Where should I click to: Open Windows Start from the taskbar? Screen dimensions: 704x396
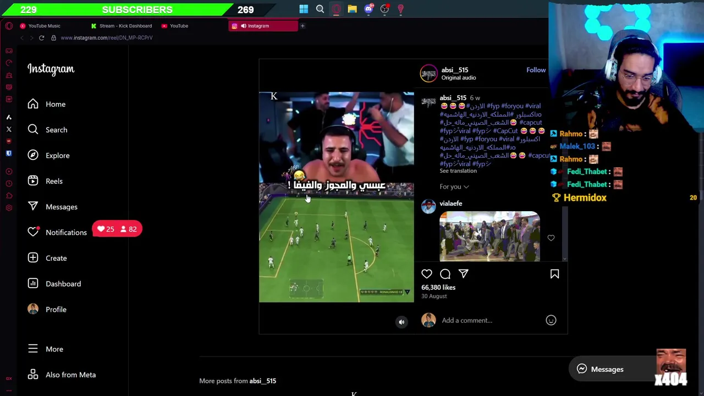point(304,9)
